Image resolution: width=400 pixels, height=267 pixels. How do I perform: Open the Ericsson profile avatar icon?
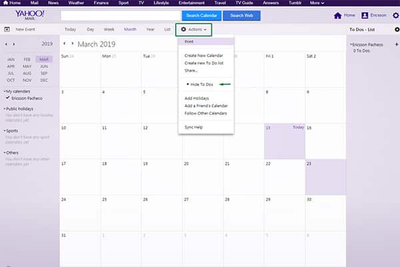[x=365, y=15]
